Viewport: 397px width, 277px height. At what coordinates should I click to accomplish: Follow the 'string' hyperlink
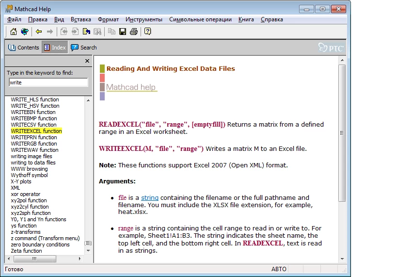pyautogui.click(x=150, y=197)
